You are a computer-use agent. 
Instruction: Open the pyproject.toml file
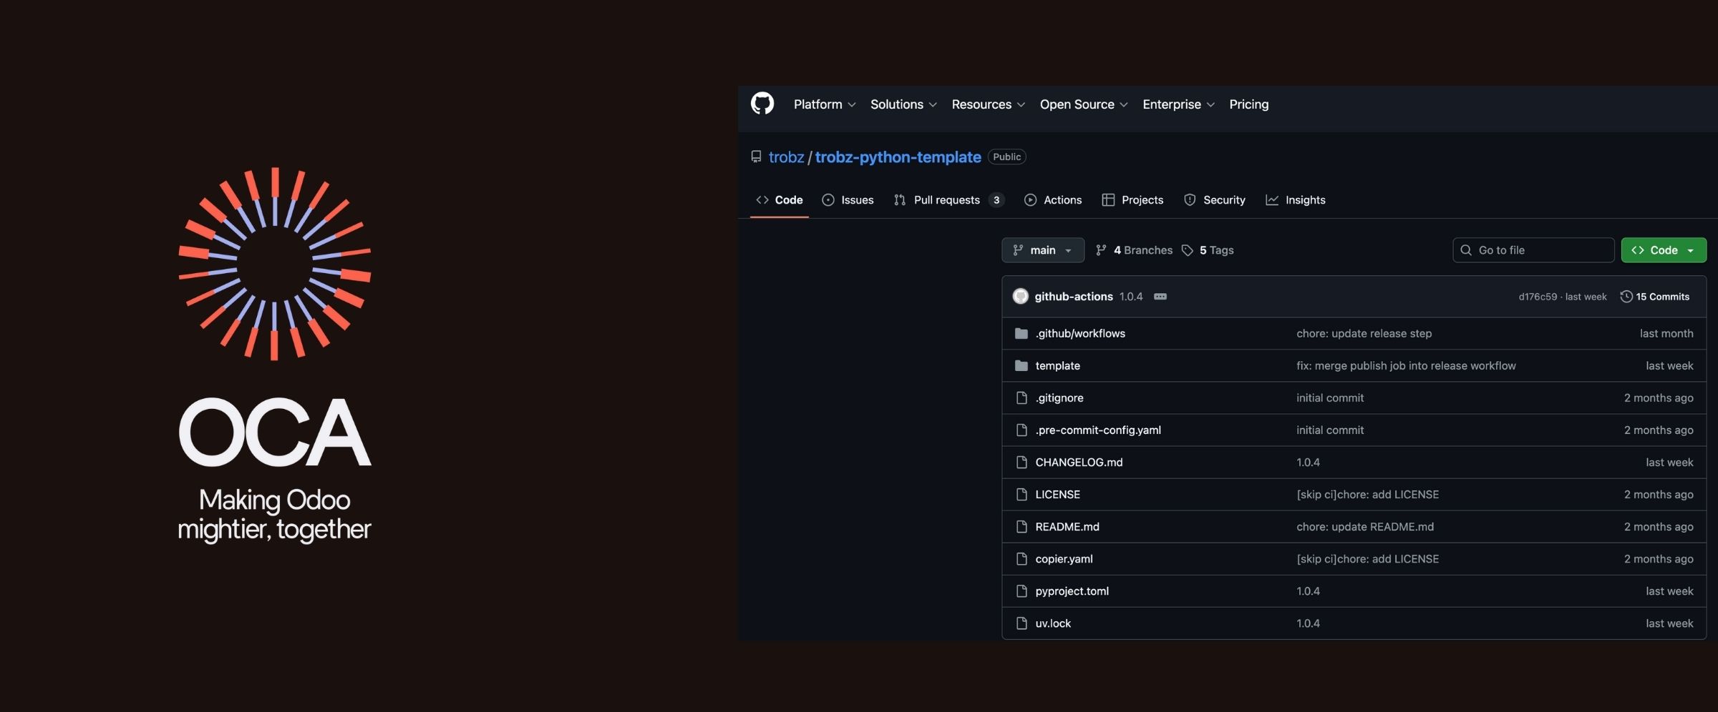click(x=1072, y=590)
